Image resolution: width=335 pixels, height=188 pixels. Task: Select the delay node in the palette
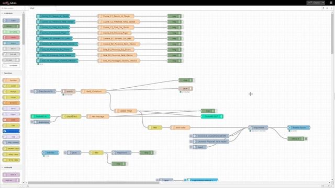[x=12, y=109]
